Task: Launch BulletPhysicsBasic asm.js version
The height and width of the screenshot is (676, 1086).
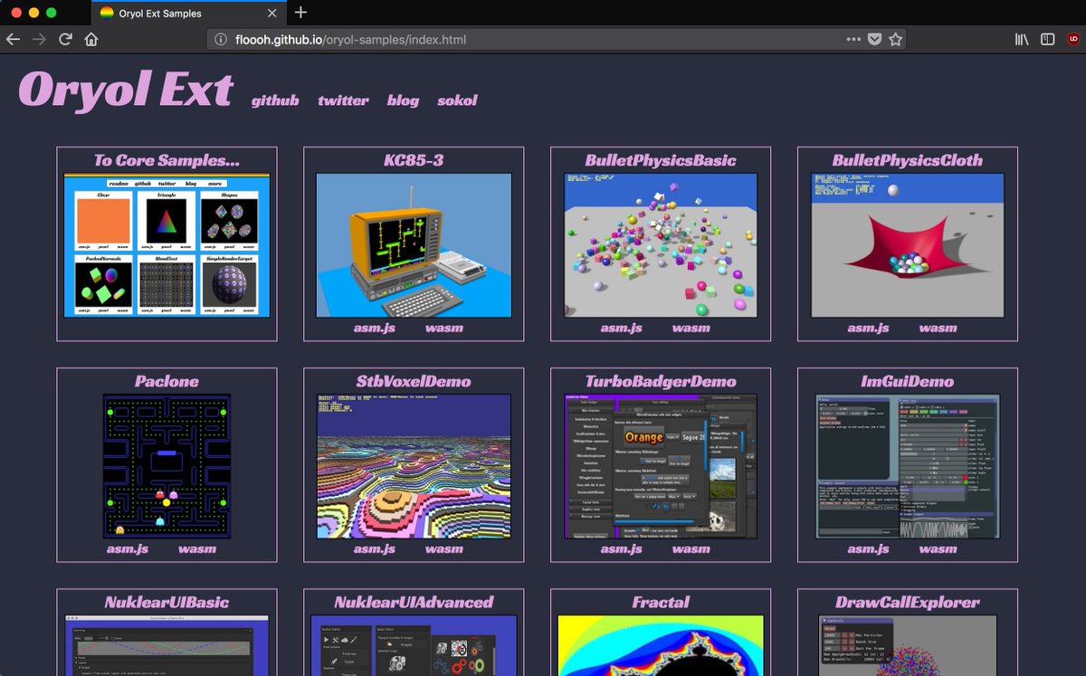Action: 622,328
